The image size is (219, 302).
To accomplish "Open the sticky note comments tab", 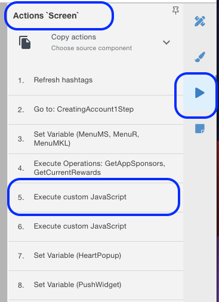I will 200,129.
